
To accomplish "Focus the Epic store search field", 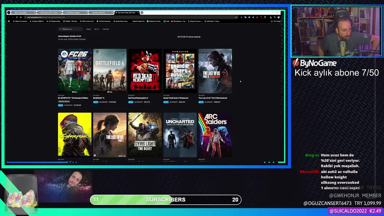I will pyautogui.click(x=70, y=29).
